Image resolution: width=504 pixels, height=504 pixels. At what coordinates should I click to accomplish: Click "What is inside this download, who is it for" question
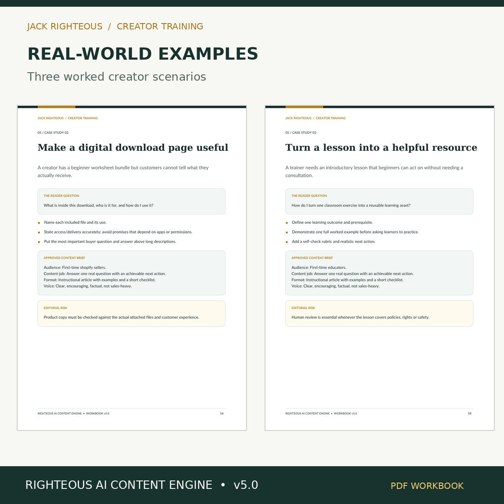click(x=99, y=205)
